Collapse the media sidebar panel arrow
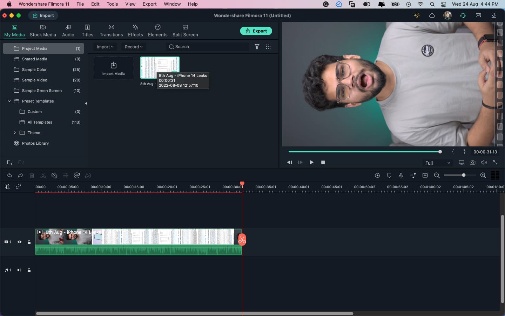Image resolution: width=505 pixels, height=316 pixels. [x=86, y=103]
